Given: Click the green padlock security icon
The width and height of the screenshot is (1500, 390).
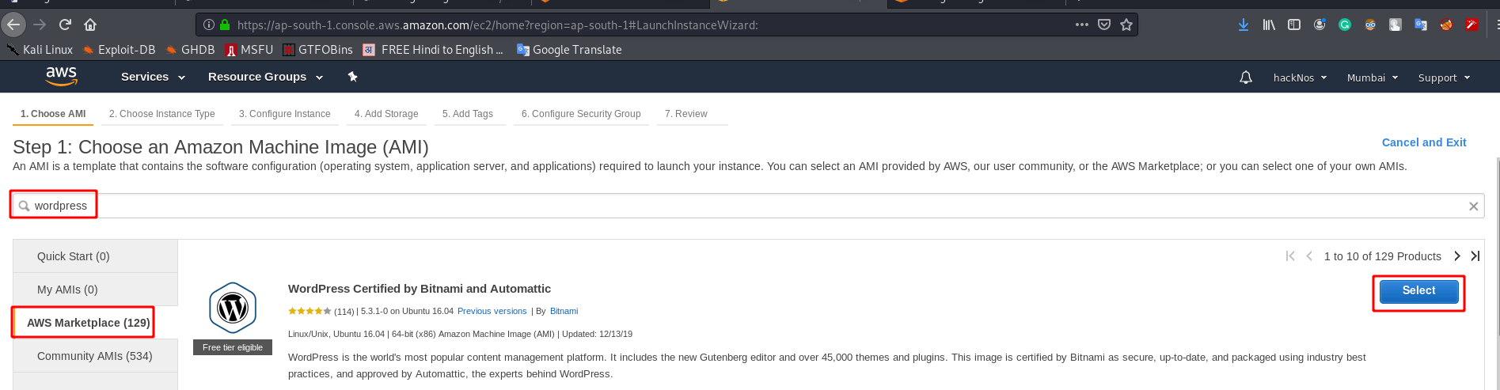Looking at the screenshot, I should coord(225,25).
